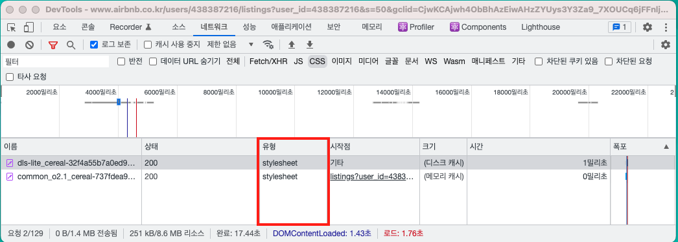Screen dimensions: 678x242
Task: Filter requests by 문서
Action: pos(412,61)
